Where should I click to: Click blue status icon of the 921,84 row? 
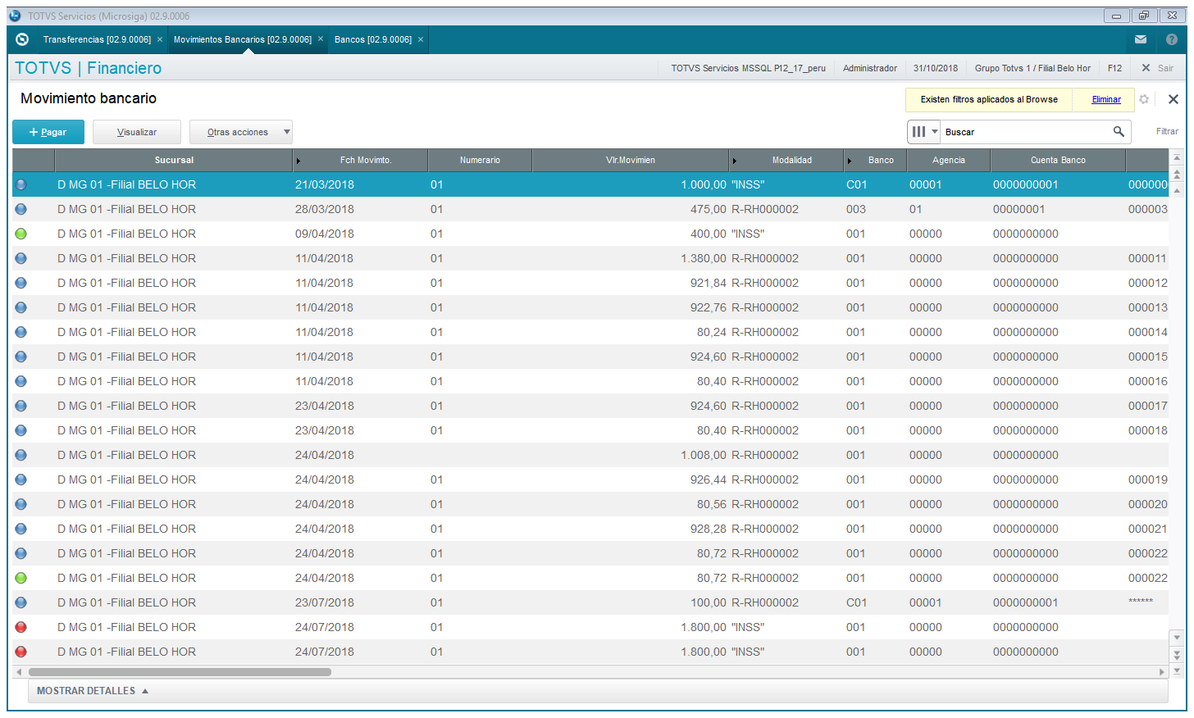(x=21, y=283)
